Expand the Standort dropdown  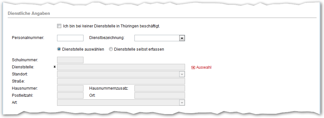pos(182,74)
